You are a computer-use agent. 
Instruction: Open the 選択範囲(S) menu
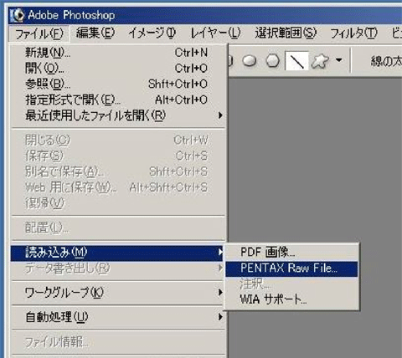tap(286, 33)
